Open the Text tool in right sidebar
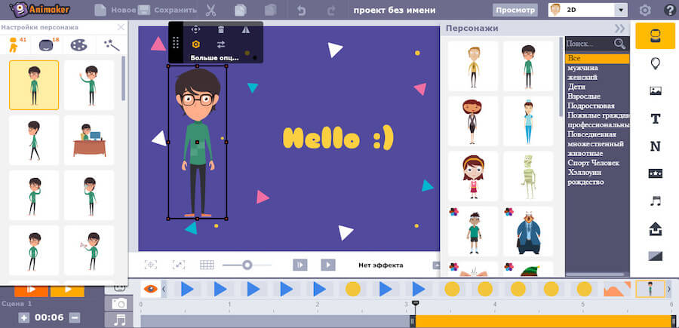The image size is (679, 328). point(655,118)
